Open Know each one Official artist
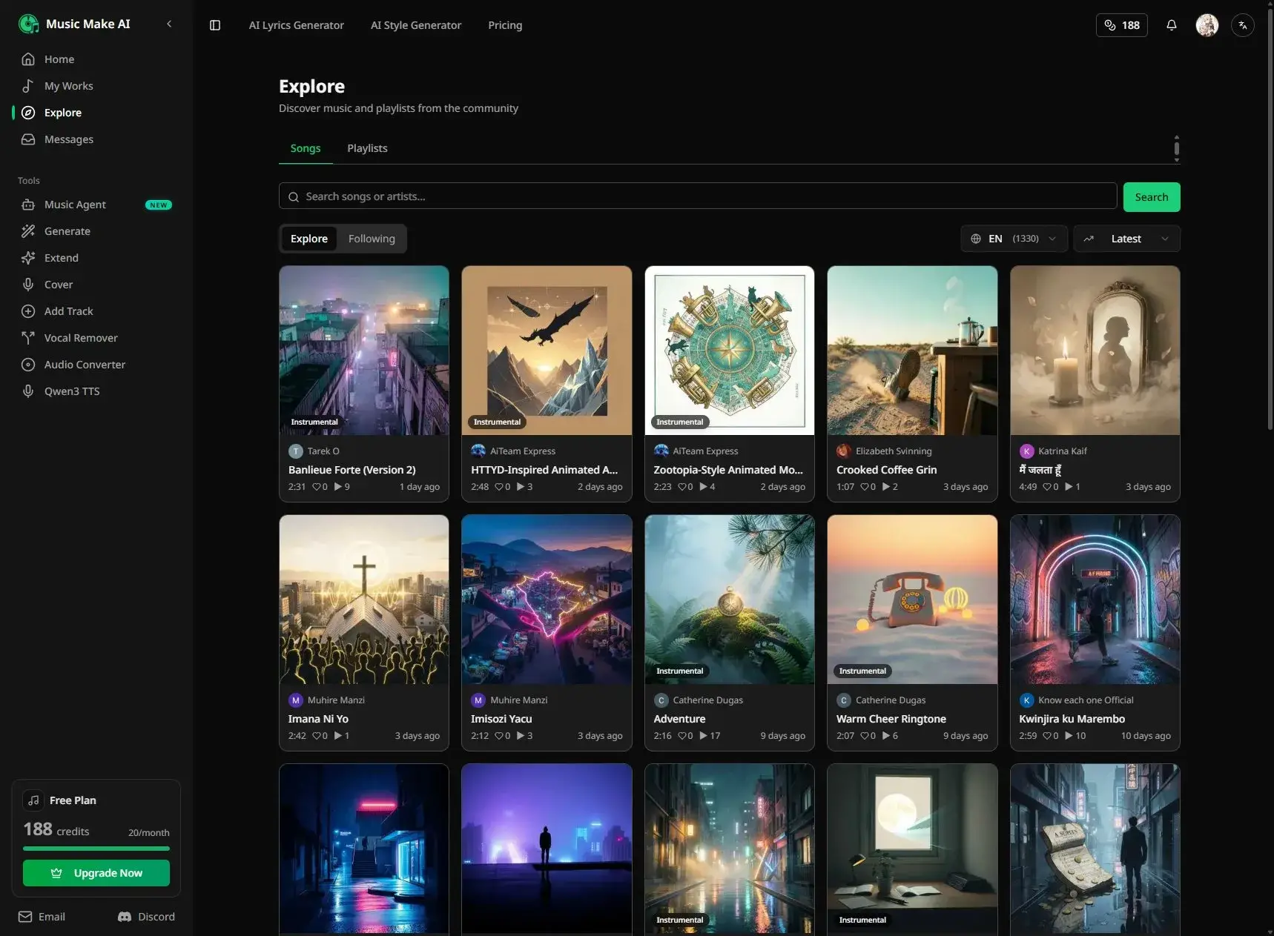1274x936 pixels. 1086,700
